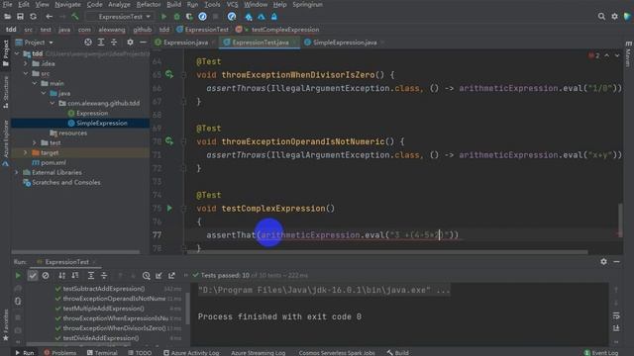Open IDE settings gear at top right

pos(614,17)
